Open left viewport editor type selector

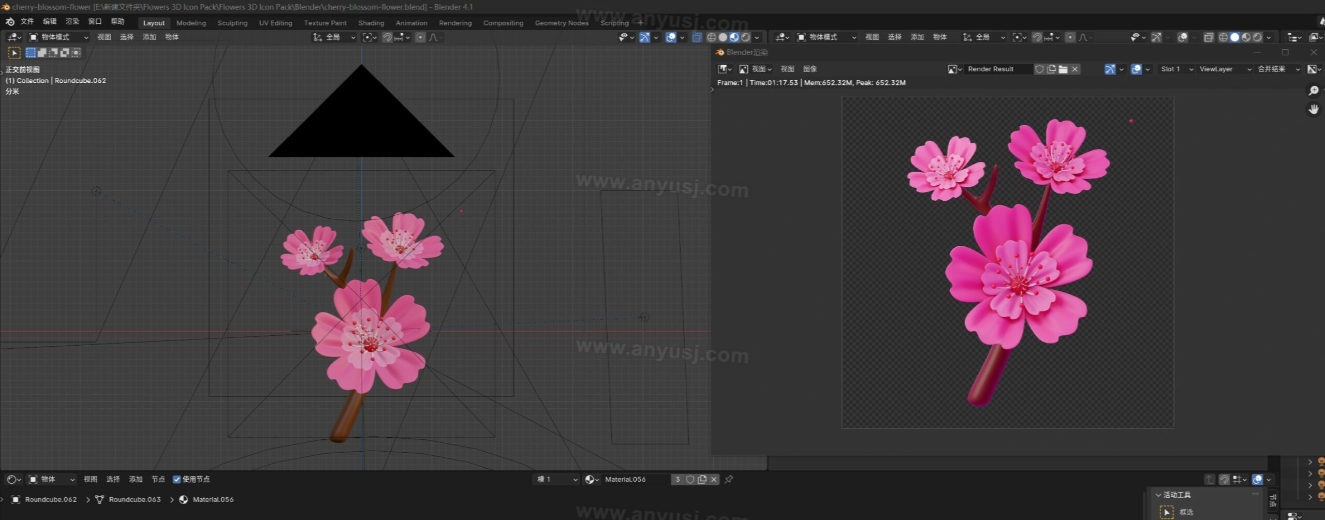click(x=14, y=37)
